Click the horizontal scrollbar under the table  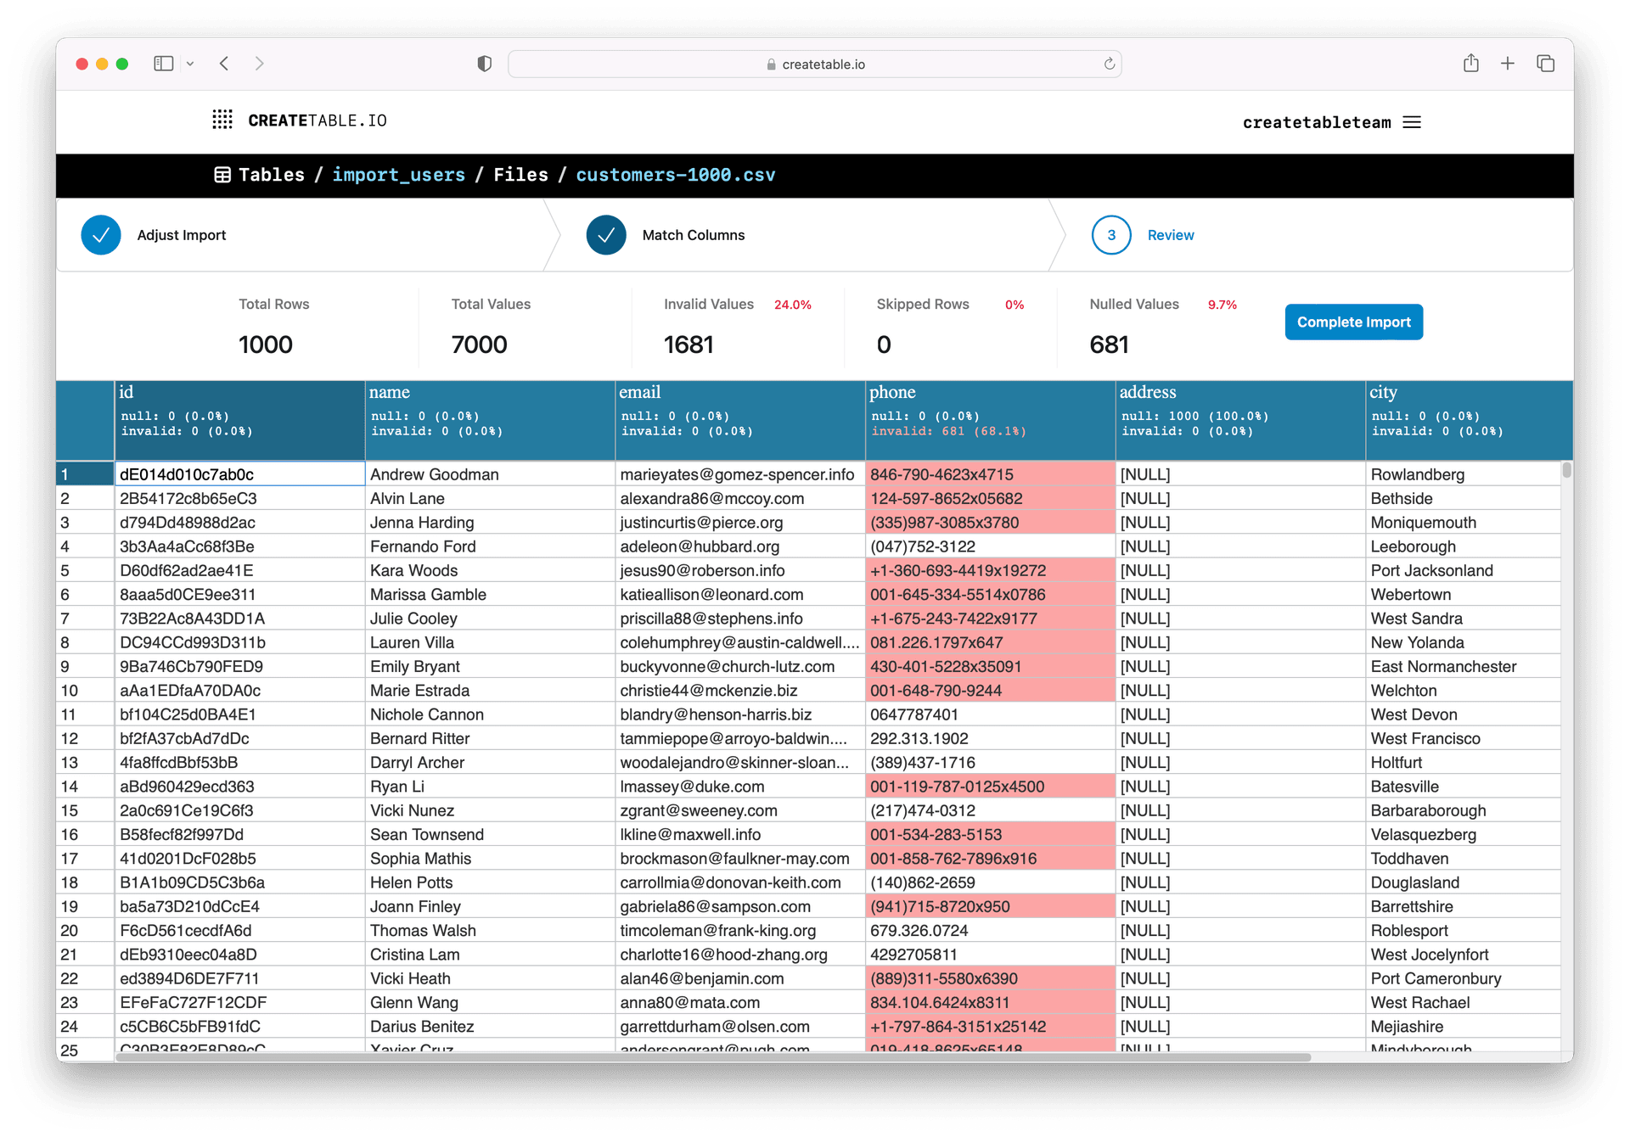point(713,1057)
